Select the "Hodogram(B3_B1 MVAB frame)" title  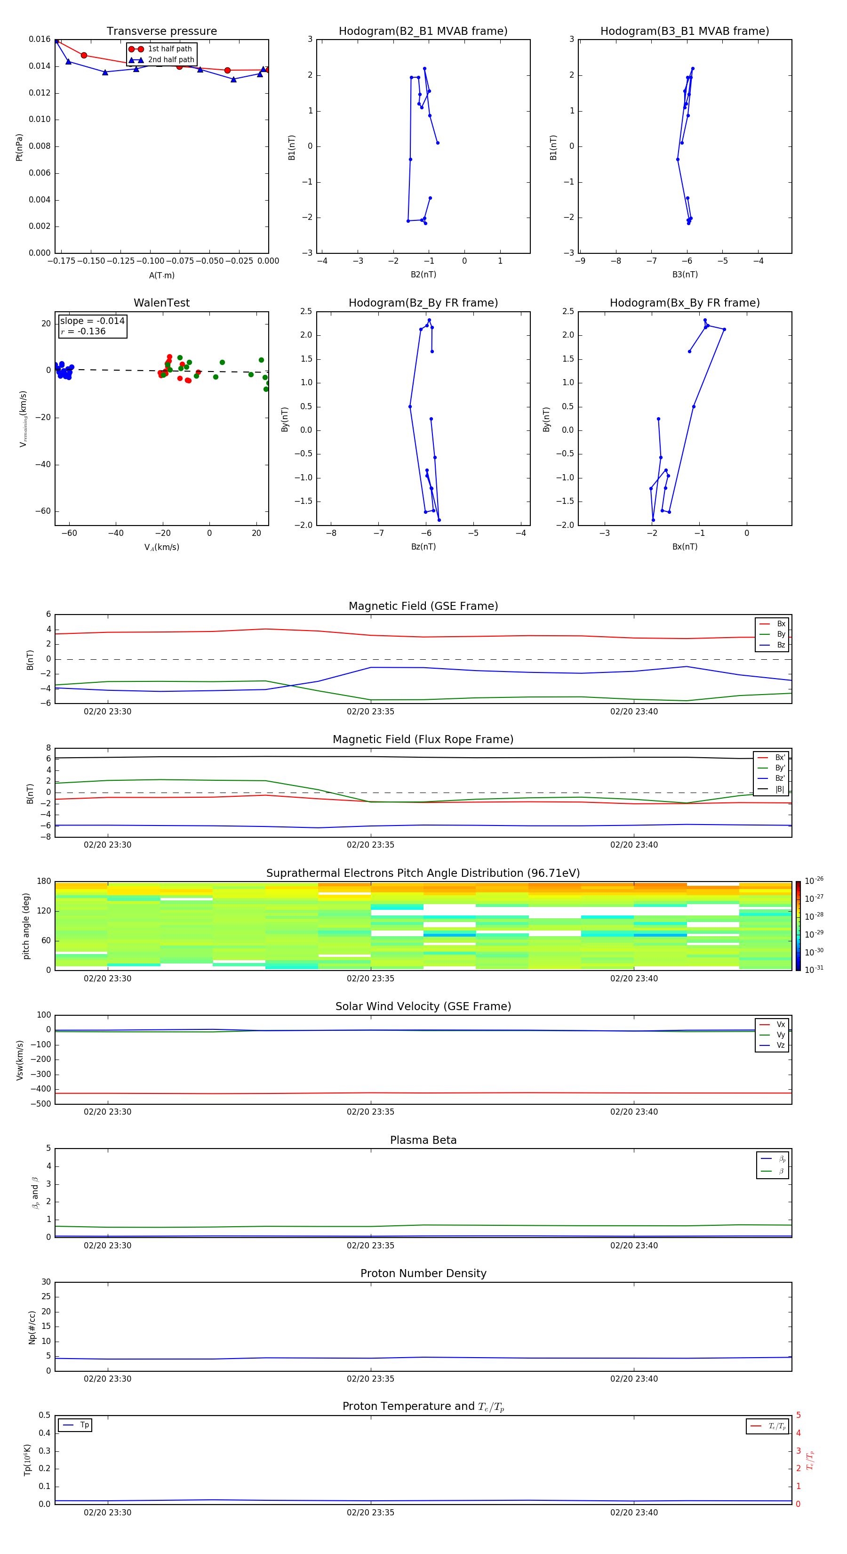685,31
